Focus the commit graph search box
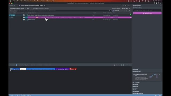The width and height of the screenshot is (171, 96). (x=63, y=11)
